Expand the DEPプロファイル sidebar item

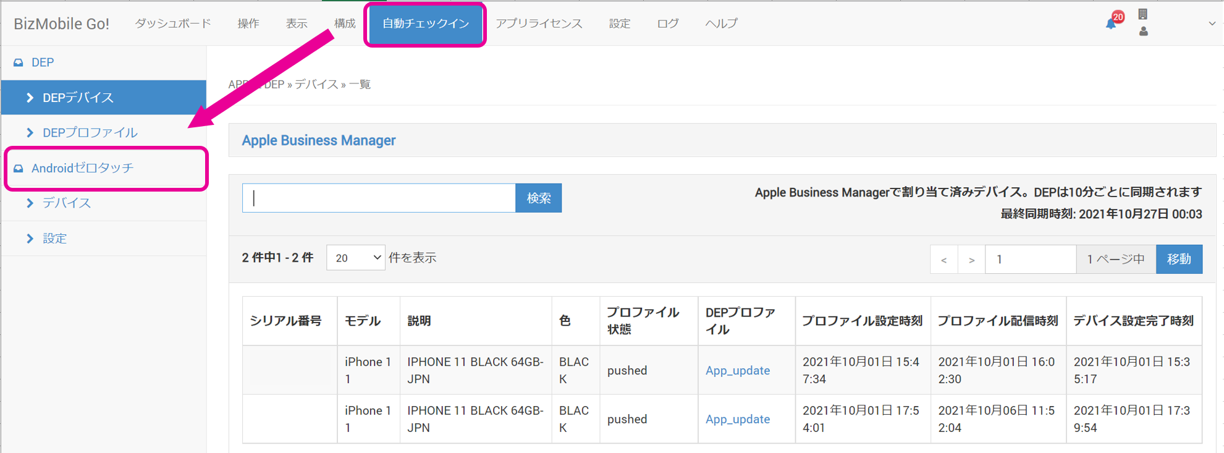point(90,133)
